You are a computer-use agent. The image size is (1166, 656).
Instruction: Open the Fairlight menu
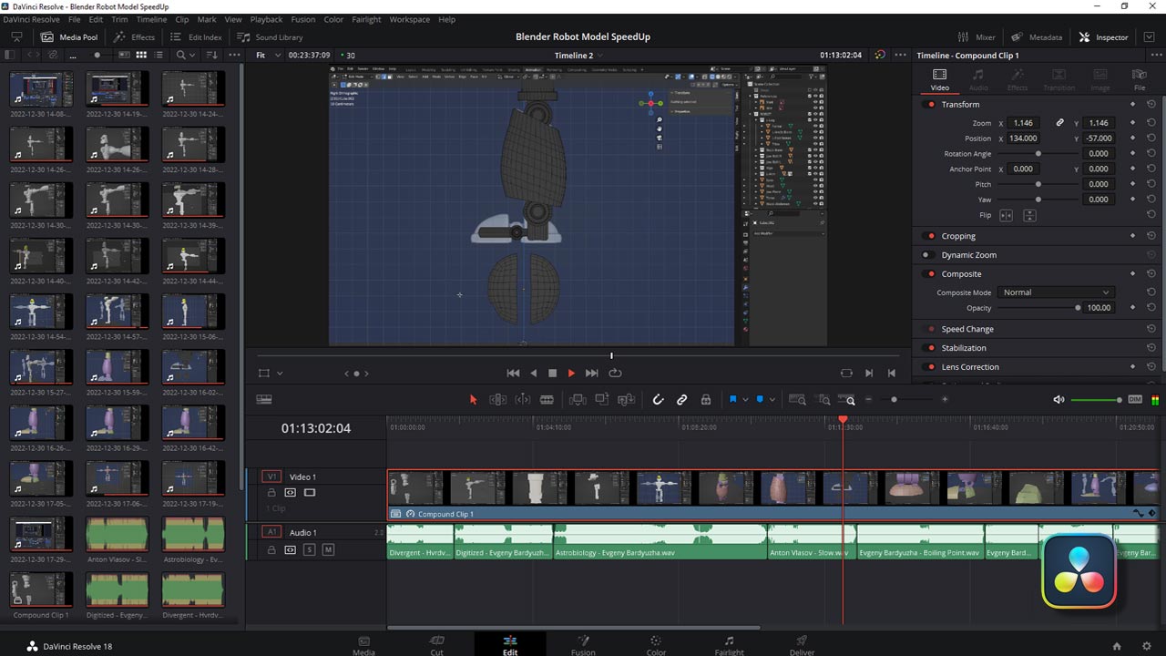(x=367, y=19)
